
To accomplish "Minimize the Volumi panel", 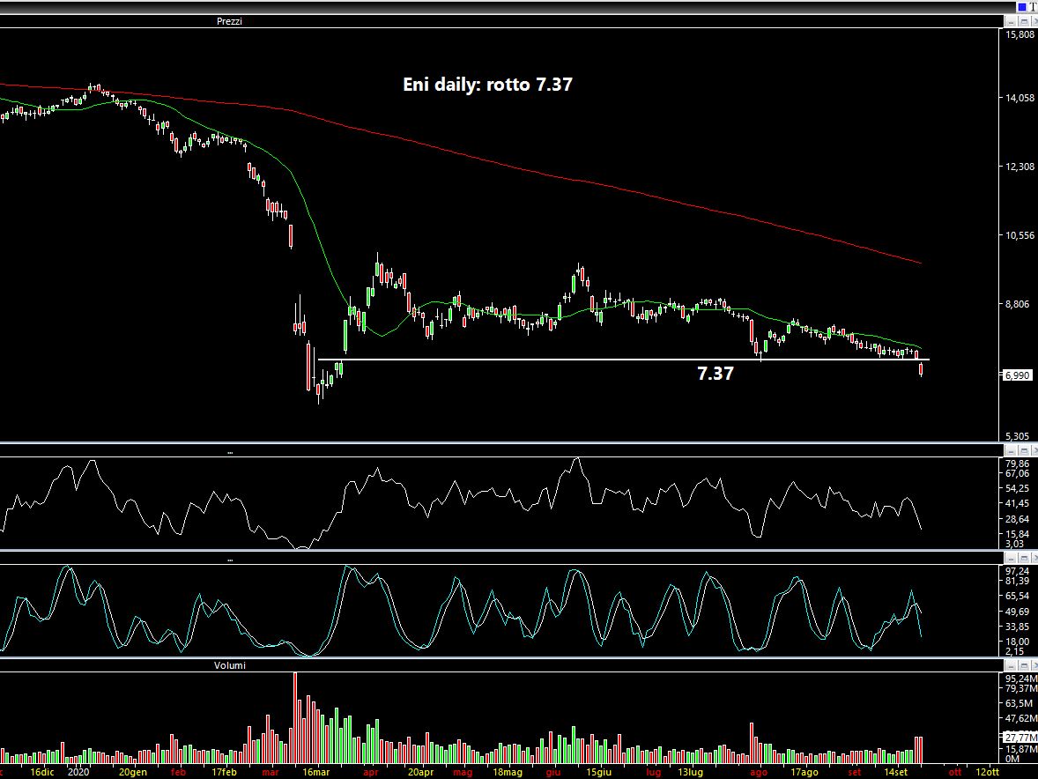I will tap(1011, 665).
